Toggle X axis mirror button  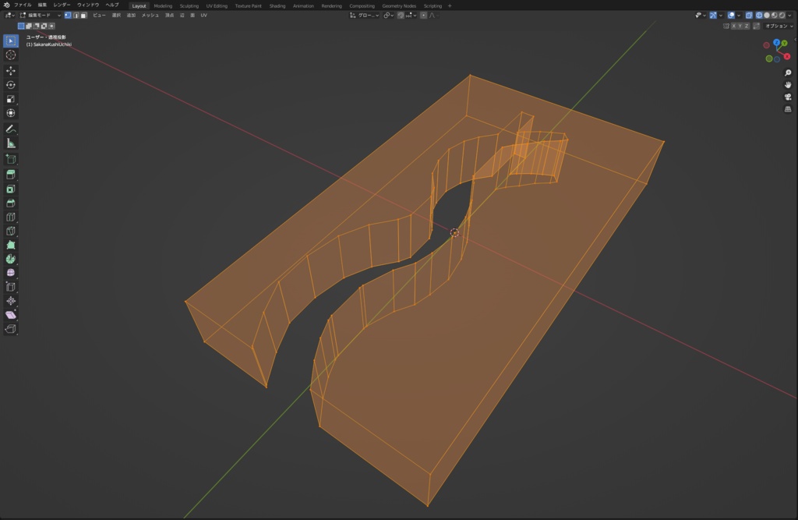click(733, 26)
